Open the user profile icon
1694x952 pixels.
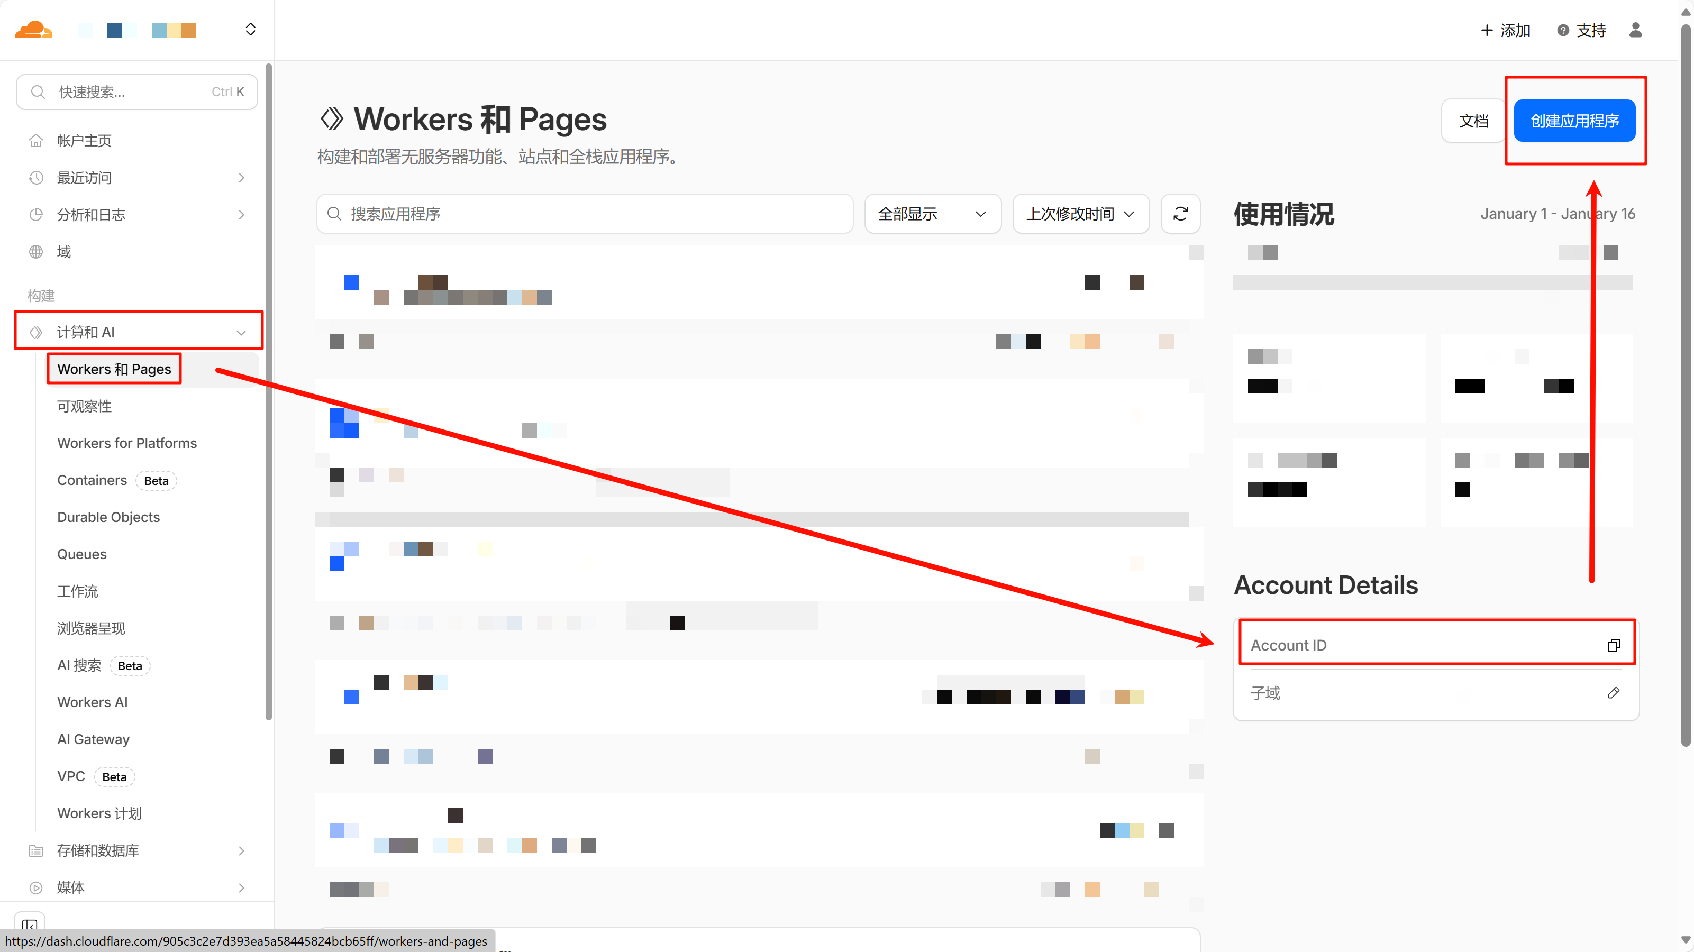pos(1635,30)
